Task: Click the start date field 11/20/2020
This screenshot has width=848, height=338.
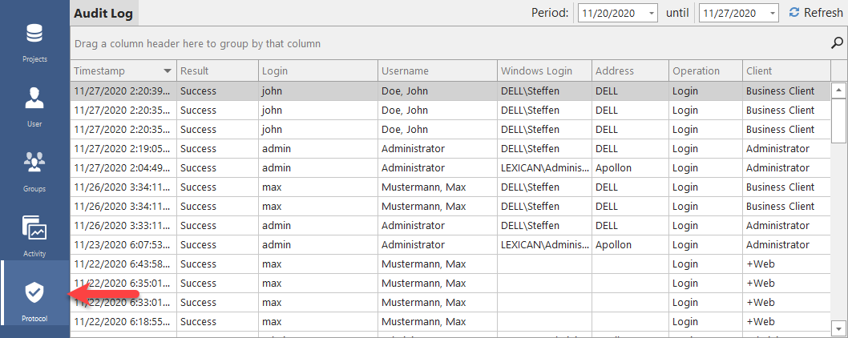Action: click(610, 14)
